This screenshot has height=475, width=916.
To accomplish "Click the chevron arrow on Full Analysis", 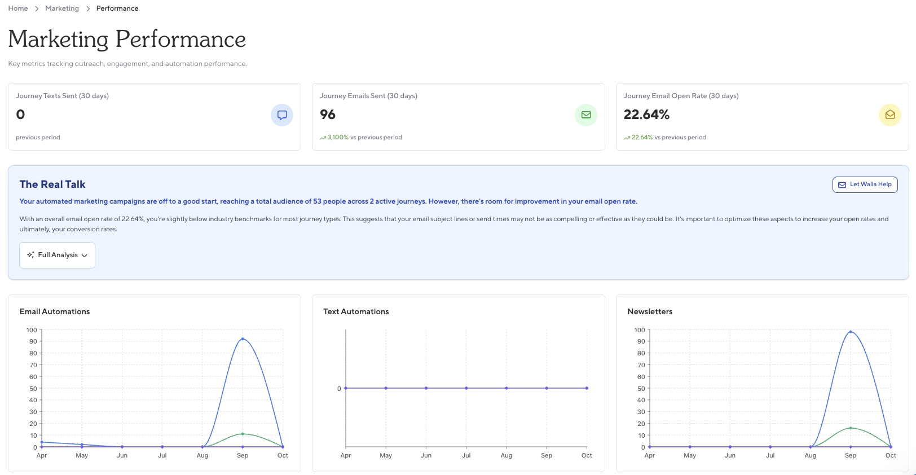I will pyautogui.click(x=85, y=256).
